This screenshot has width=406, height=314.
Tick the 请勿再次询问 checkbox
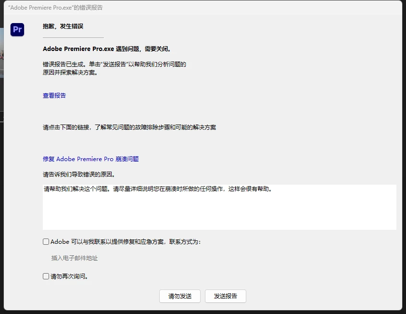(46, 276)
